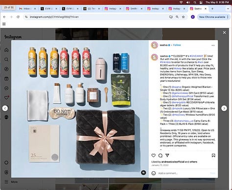This screenshot has width=232, height=190.
Task: Open andreanicoleofficial profile link
Action: pyautogui.click(x=173, y=162)
